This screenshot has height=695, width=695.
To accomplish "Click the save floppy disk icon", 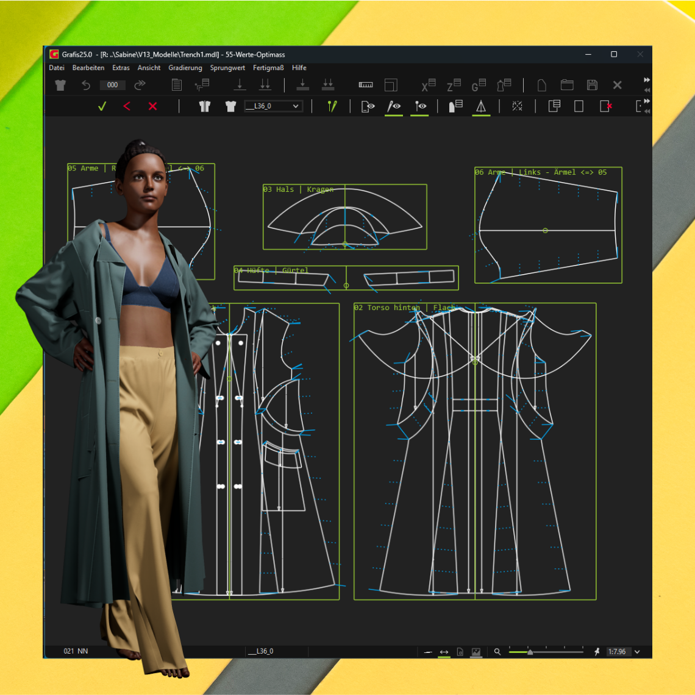I will tap(592, 85).
